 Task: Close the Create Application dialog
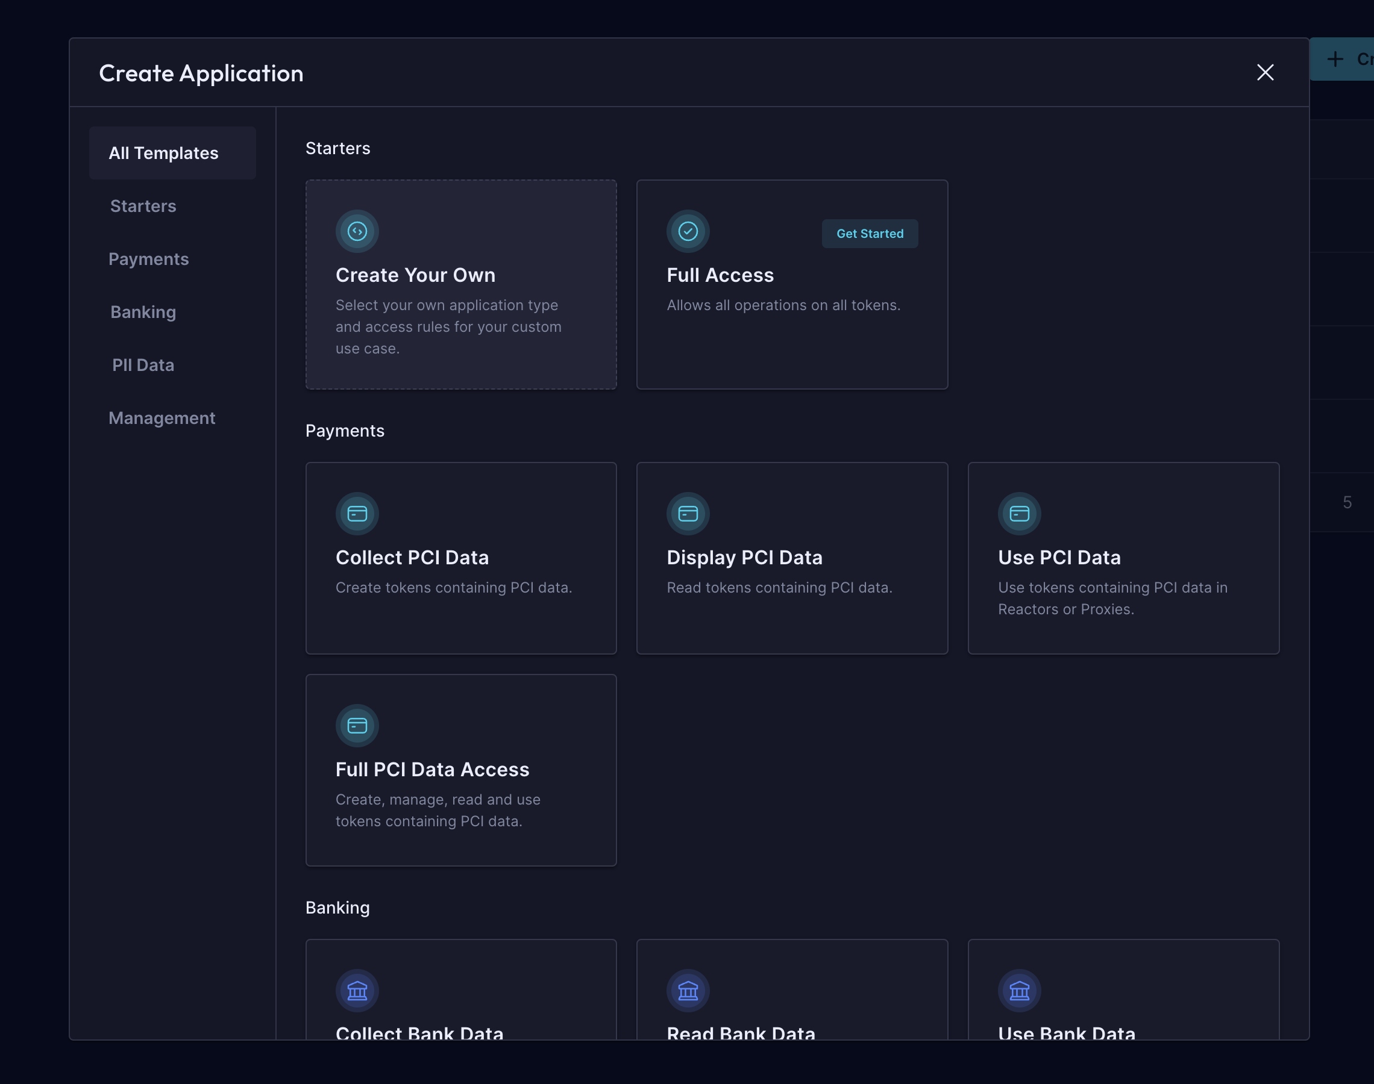1265,73
